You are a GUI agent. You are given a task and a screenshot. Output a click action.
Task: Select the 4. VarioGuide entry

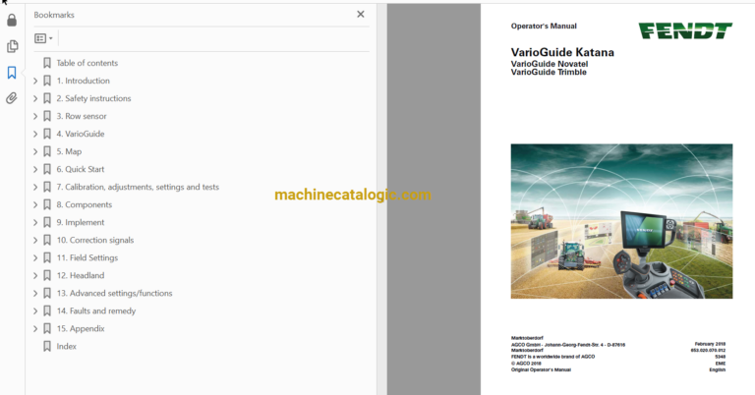point(81,134)
